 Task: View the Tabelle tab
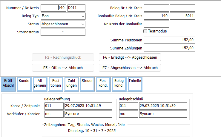135,83
